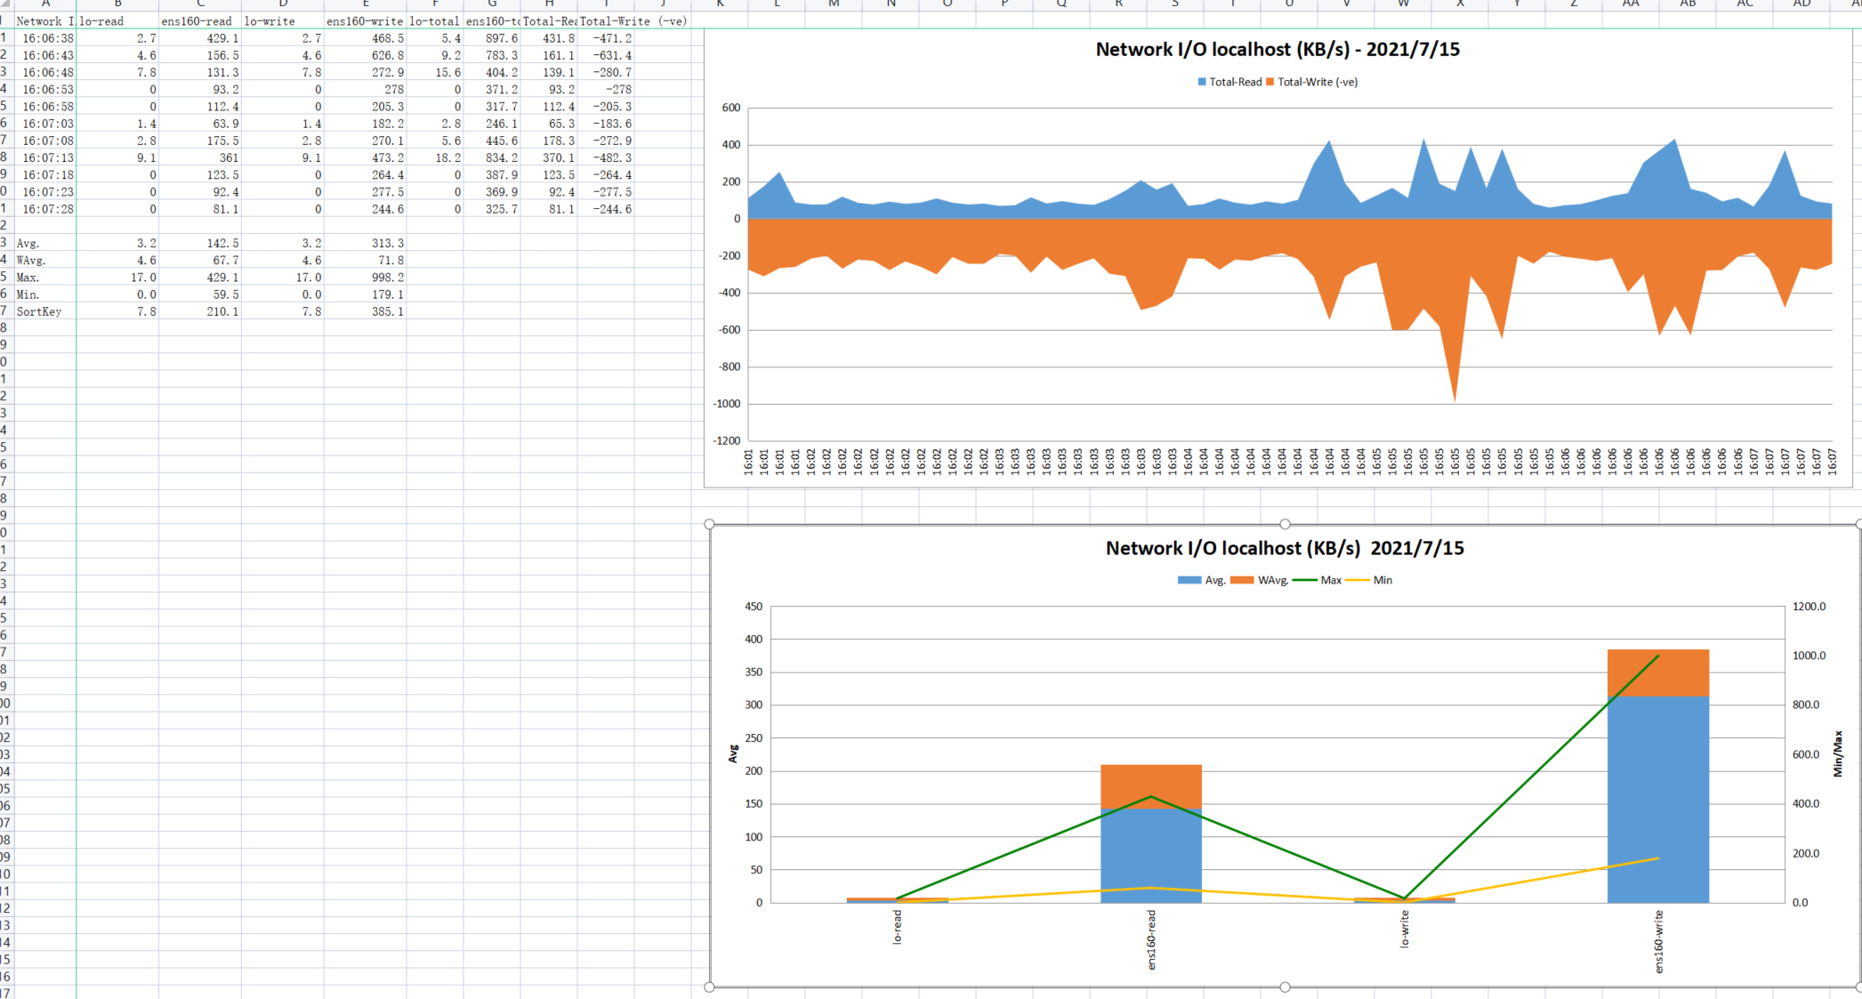Select the Min/Max secondary axis title
This screenshot has width=1862, height=999.
pyautogui.click(x=1838, y=753)
